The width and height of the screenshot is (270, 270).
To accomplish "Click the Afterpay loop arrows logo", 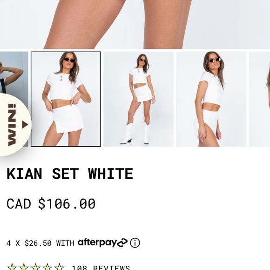I will pyautogui.click(x=122, y=243).
